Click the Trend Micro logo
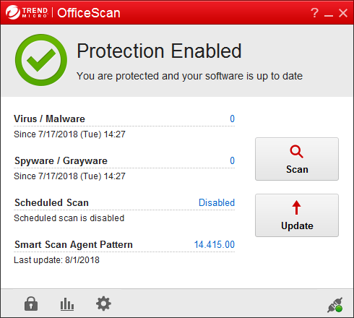354x318 pixels. [x=27, y=12]
